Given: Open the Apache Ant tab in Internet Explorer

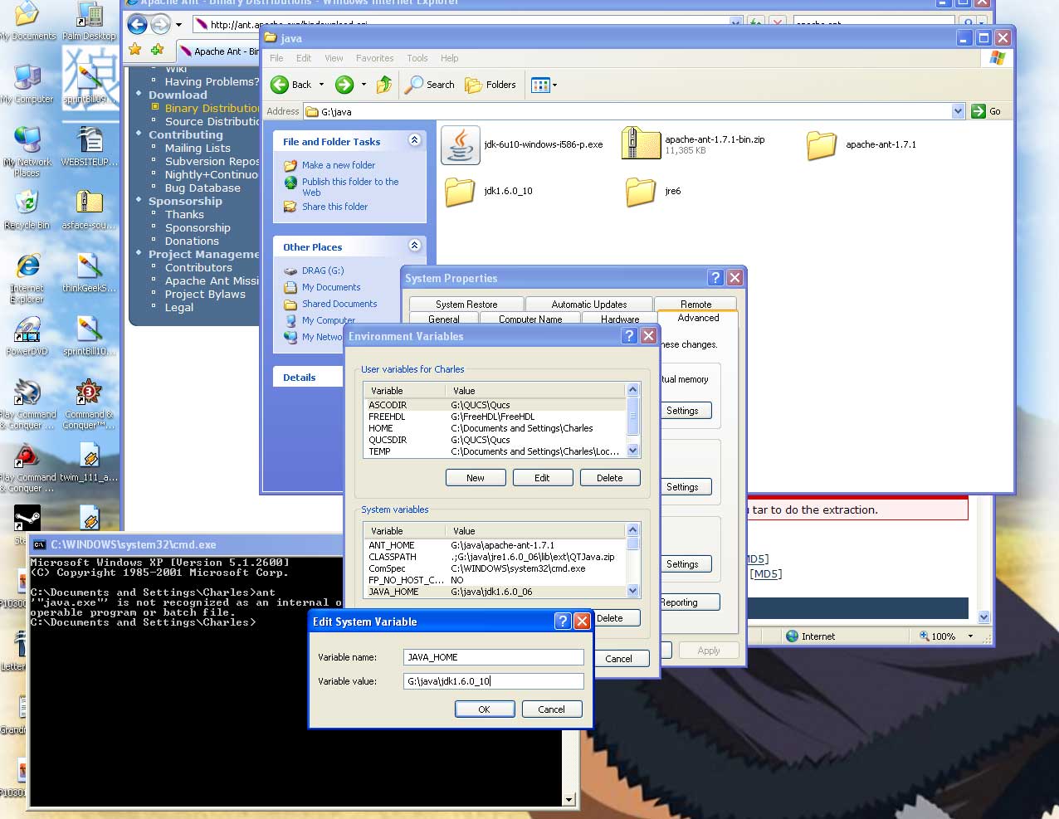Looking at the screenshot, I should [x=219, y=51].
